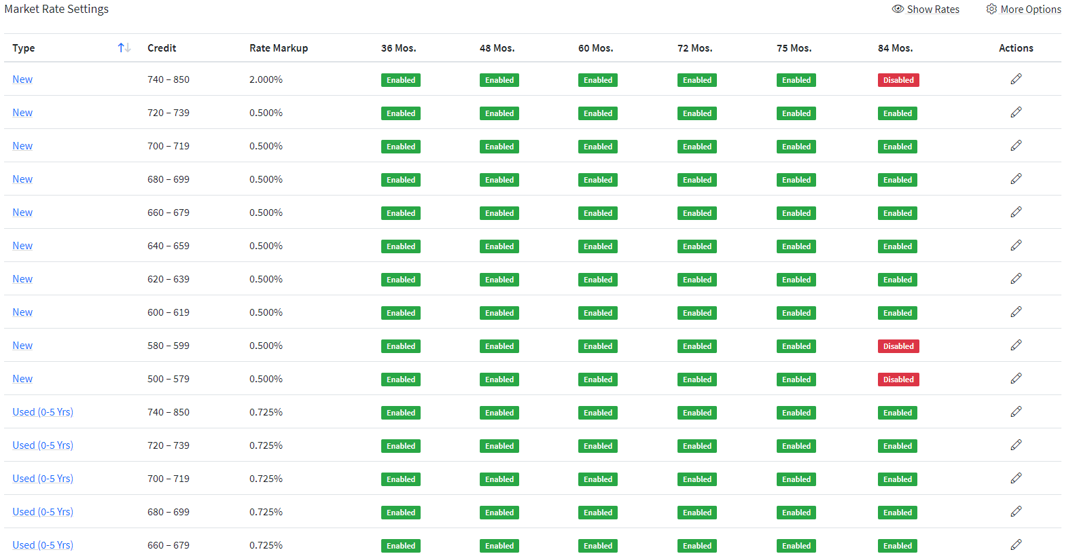This screenshot has width=1075, height=554.
Task: Open the New 580 – 599 type link
Action: coord(22,346)
